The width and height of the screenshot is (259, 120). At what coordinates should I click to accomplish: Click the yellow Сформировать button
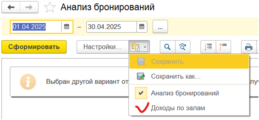pos(34,47)
